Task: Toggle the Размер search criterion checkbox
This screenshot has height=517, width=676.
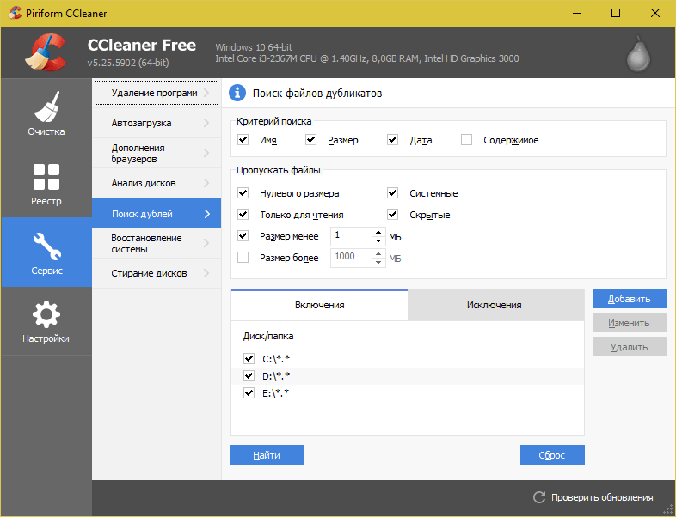Action: (x=310, y=139)
